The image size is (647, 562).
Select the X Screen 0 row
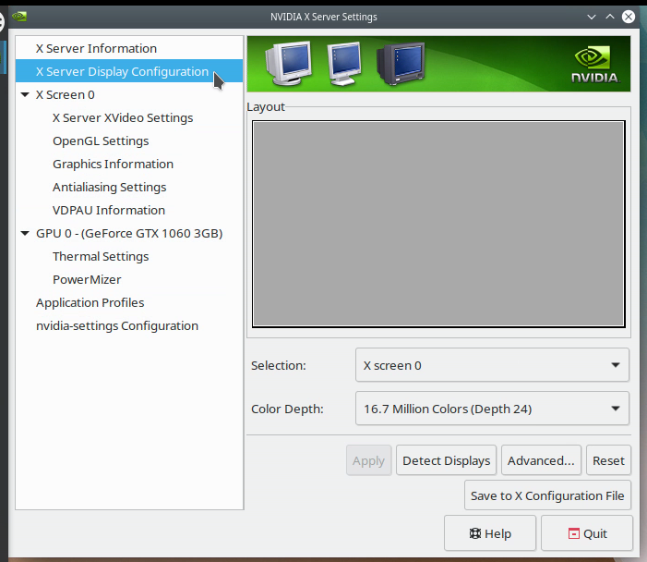pos(129,94)
